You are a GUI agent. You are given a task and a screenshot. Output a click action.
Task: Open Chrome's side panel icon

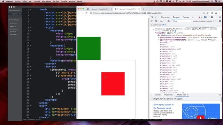coord(212,13)
